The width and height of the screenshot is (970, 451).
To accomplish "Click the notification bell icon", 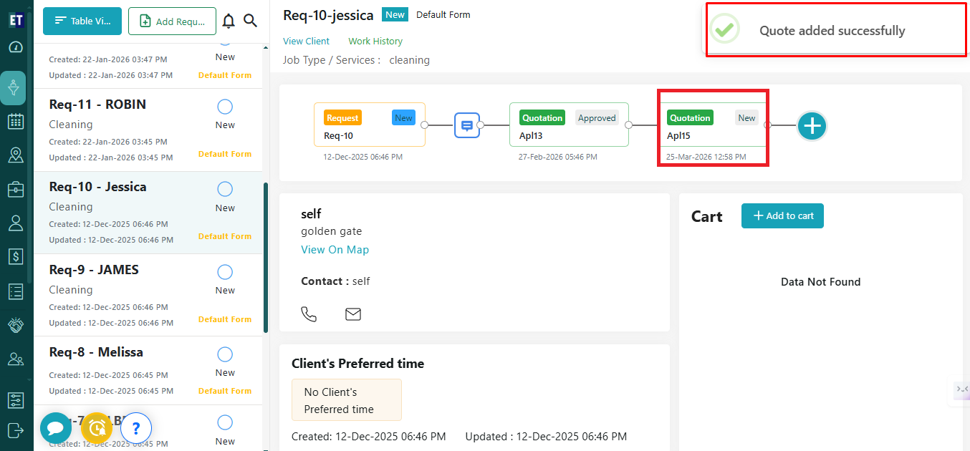I will 229,21.
